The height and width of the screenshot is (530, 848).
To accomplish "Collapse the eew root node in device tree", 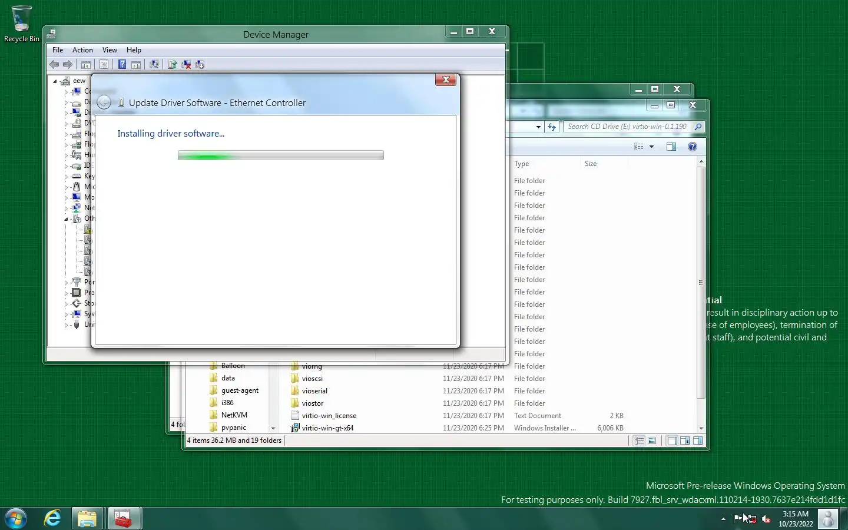I will tap(55, 81).
